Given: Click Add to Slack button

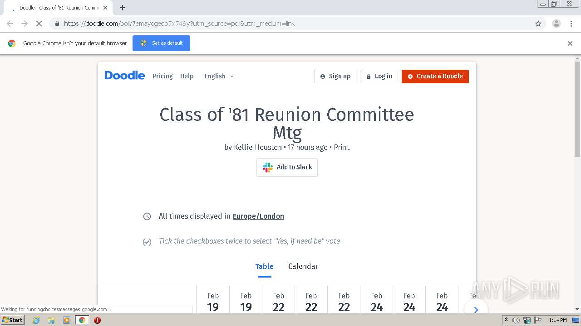Looking at the screenshot, I should (287, 167).
